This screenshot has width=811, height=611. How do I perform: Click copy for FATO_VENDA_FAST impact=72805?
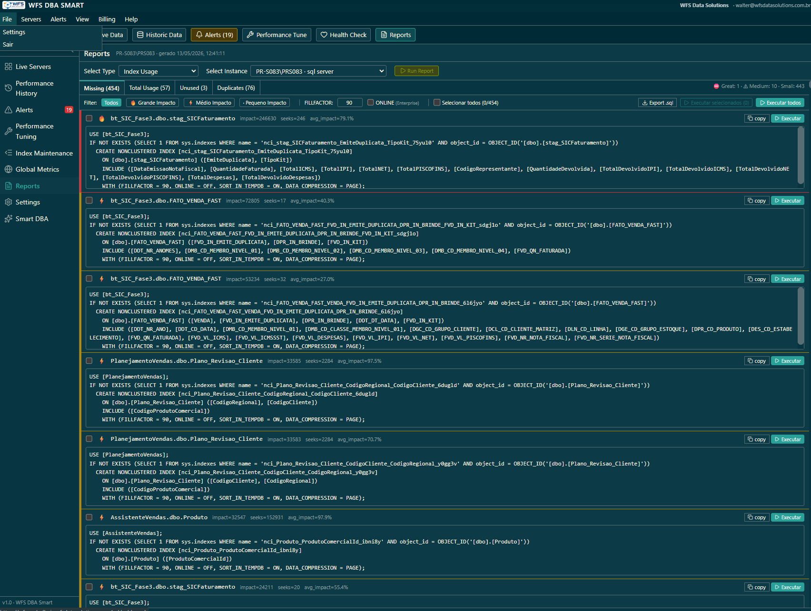(x=757, y=201)
